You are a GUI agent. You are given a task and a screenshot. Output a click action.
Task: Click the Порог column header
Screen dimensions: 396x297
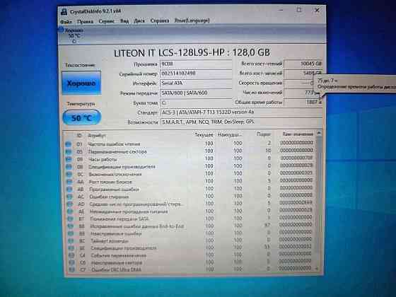(x=263, y=134)
